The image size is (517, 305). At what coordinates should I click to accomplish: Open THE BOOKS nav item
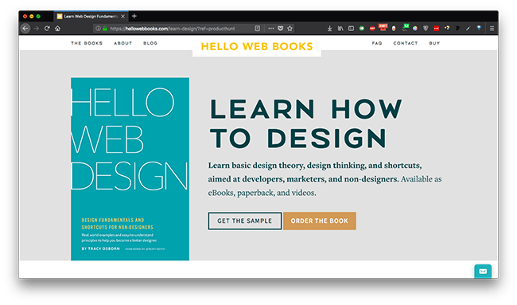87,43
